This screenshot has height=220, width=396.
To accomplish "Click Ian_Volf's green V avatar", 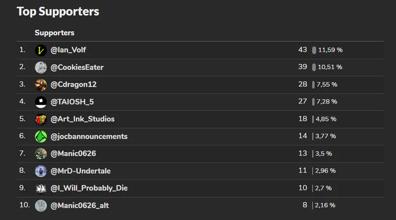I will point(40,50).
